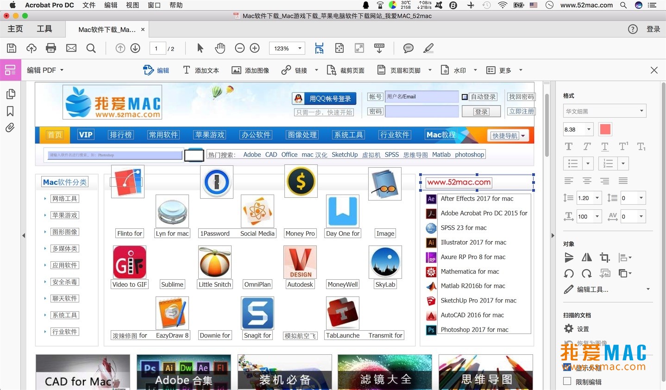
Task: Click the fit width scrolling icon
Action: tap(320, 48)
